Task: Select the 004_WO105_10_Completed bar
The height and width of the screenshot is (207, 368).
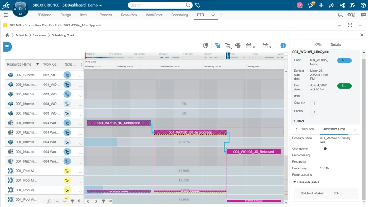Action: [x=119, y=123]
